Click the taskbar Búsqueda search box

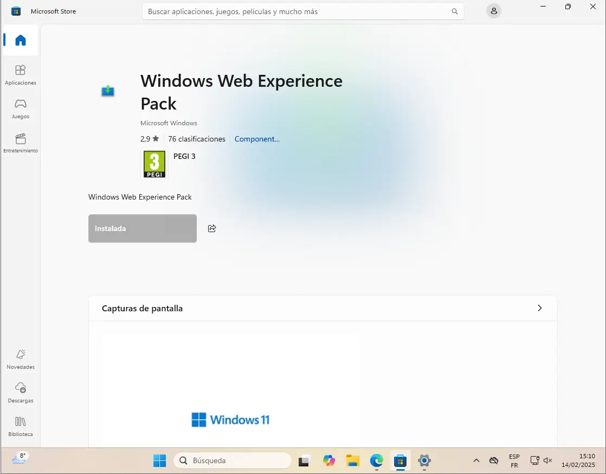233,460
